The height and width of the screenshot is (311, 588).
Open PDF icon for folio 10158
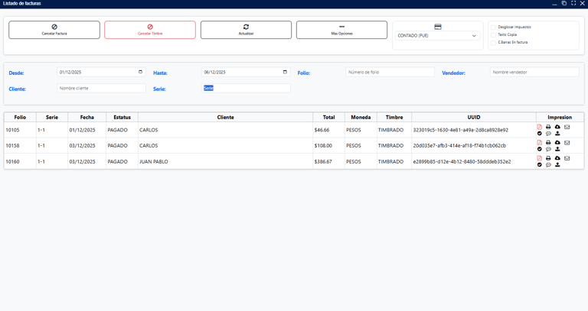(x=539, y=143)
